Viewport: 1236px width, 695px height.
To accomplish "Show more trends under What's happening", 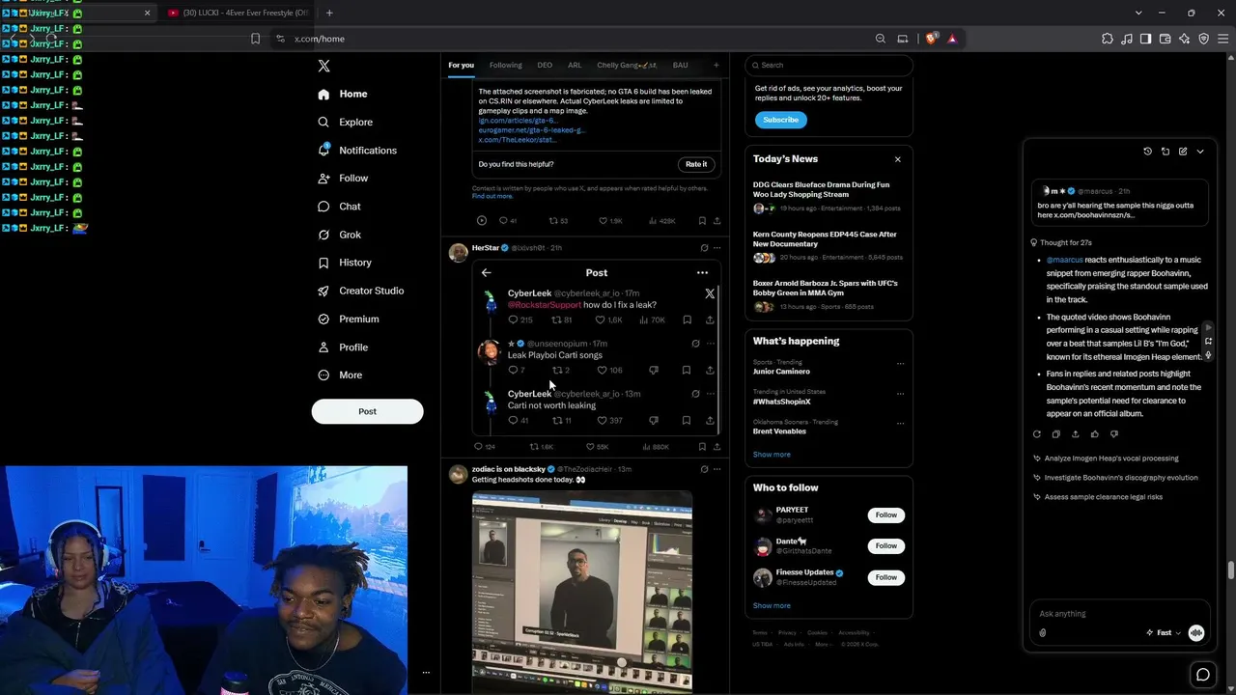I will 772,455.
